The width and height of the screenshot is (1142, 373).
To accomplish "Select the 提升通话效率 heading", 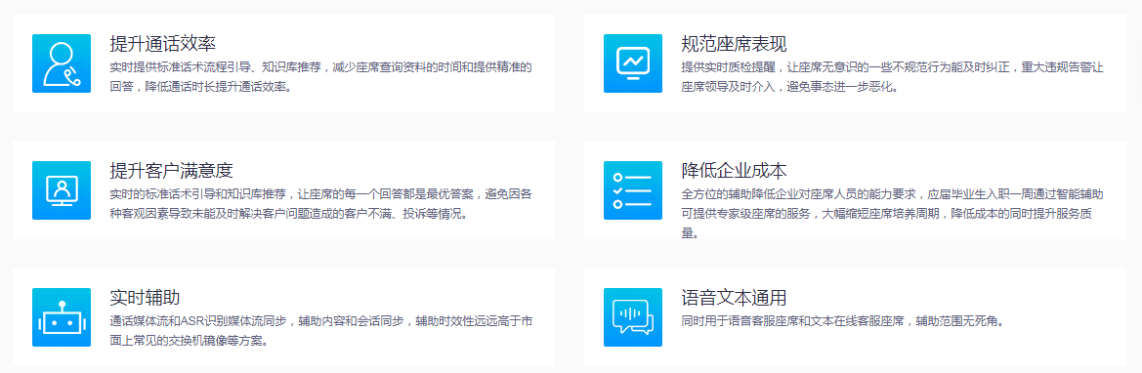I will pyautogui.click(x=162, y=44).
